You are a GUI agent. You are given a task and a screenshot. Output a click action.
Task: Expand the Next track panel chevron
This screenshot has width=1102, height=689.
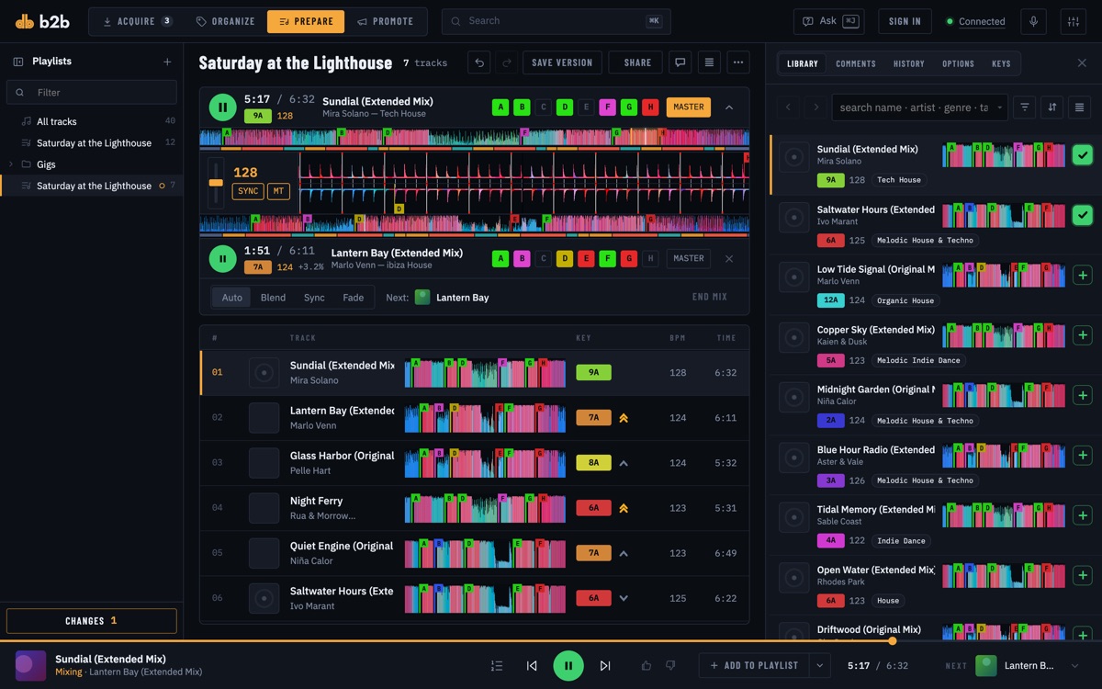pyautogui.click(x=1075, y=665)
